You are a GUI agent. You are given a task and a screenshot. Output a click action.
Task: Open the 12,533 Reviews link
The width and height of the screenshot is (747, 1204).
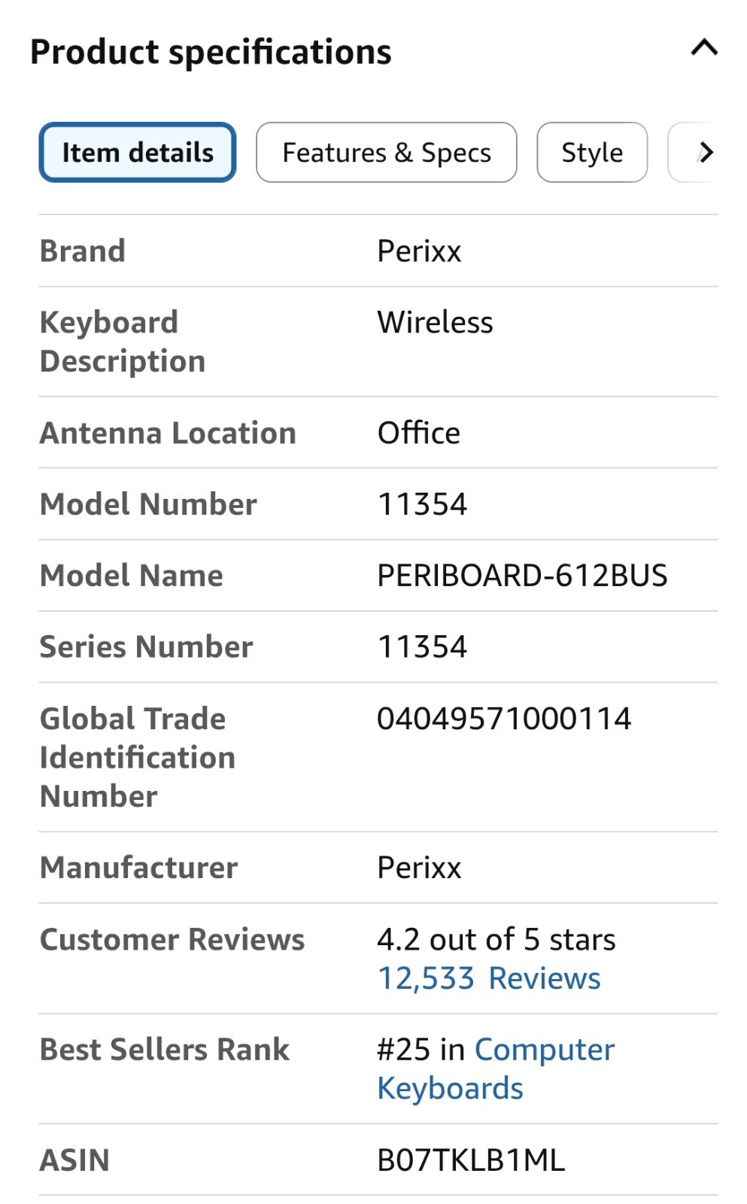tap(488, 978)
